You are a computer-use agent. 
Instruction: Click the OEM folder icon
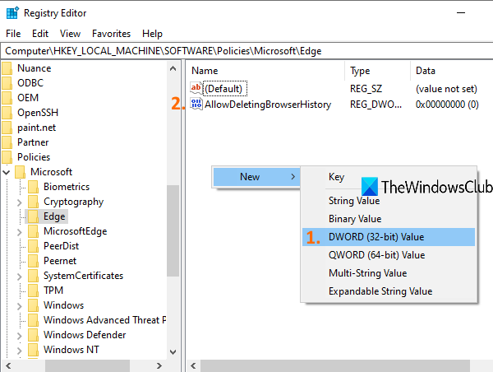7,98
